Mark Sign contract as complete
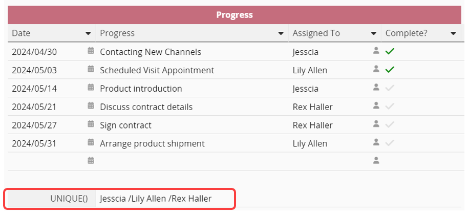Screen dimensions: 468x213 pyautogui.click(x=390, y=124)
